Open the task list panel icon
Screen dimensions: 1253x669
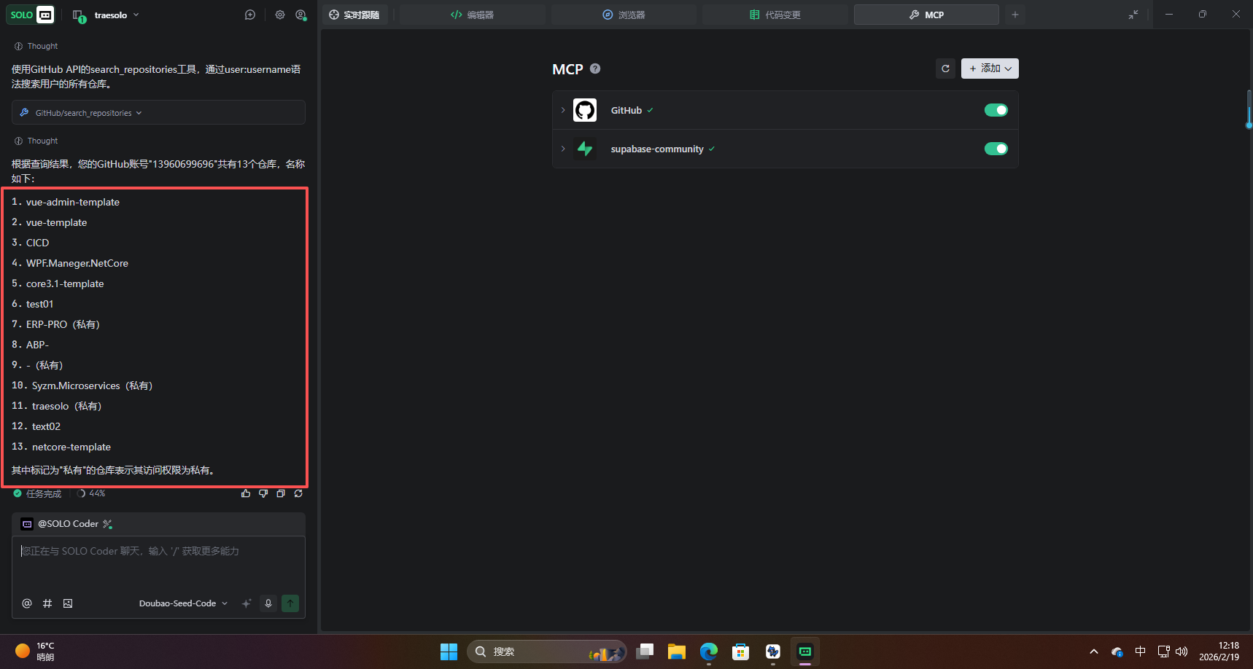78,15
